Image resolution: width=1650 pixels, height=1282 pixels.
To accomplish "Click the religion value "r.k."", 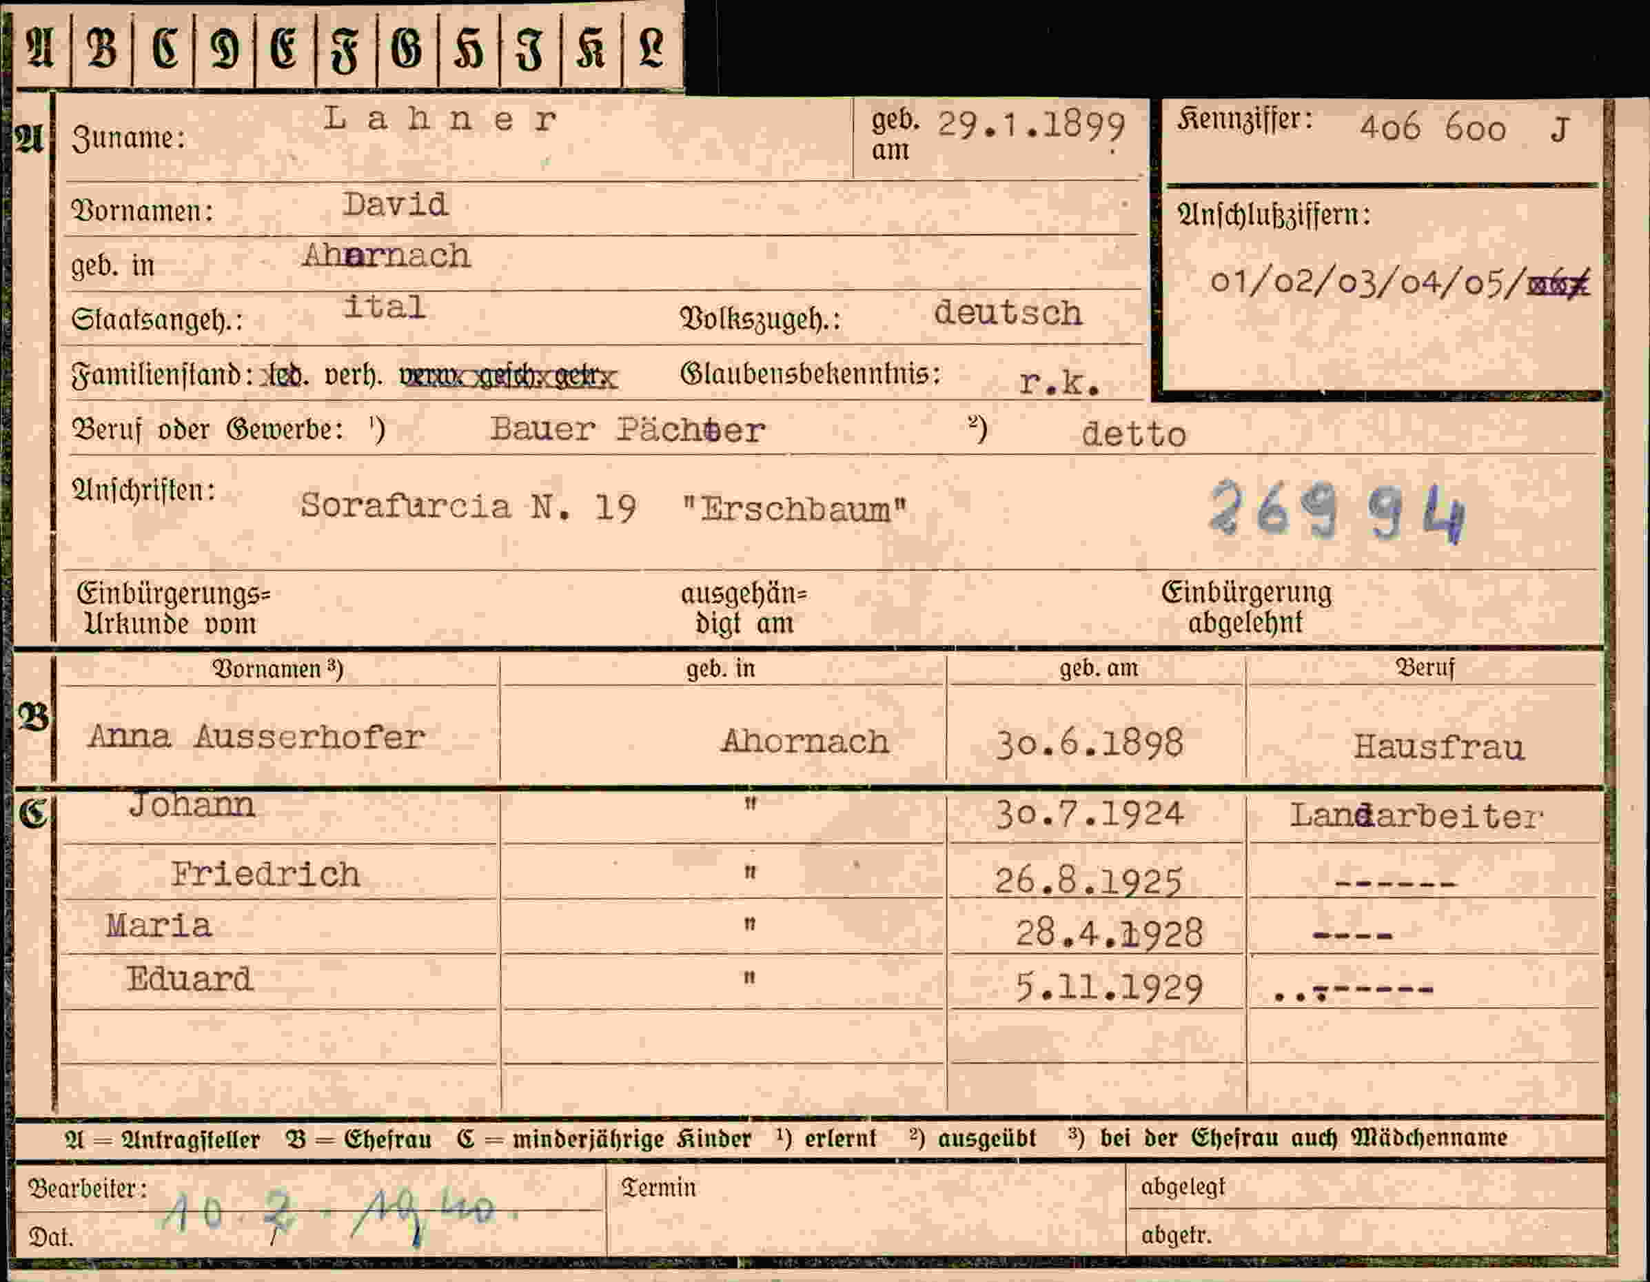I will pyautogui.click(x=1059, y=383).
